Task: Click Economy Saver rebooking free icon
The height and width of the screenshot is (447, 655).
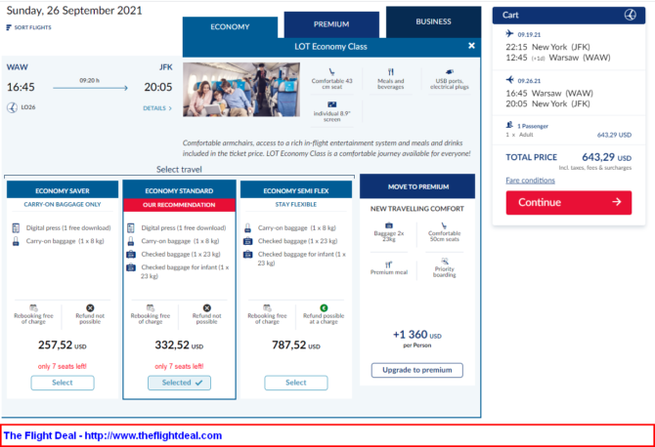Action: (x=33, y=307)
